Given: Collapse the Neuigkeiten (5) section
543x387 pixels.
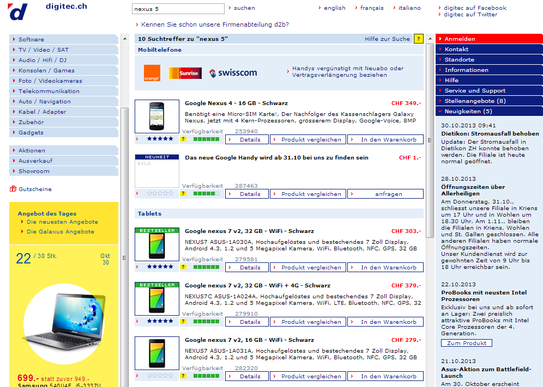Looking at the screenshot, I should (x=489, y=112).
